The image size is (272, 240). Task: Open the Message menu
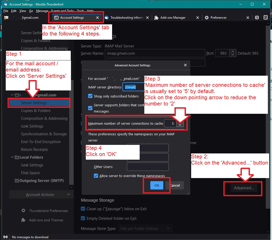coord(42,11)
